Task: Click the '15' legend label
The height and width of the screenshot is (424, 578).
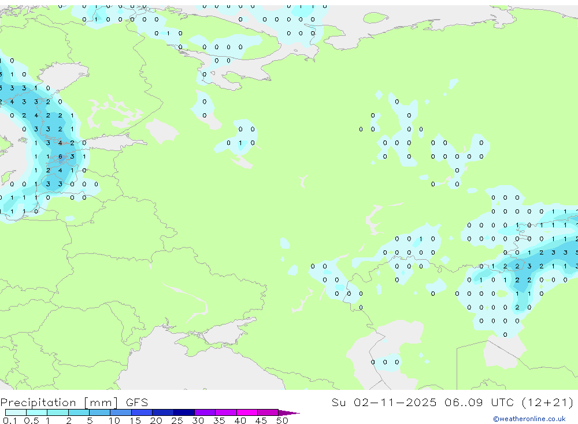Action: (135, 421)
